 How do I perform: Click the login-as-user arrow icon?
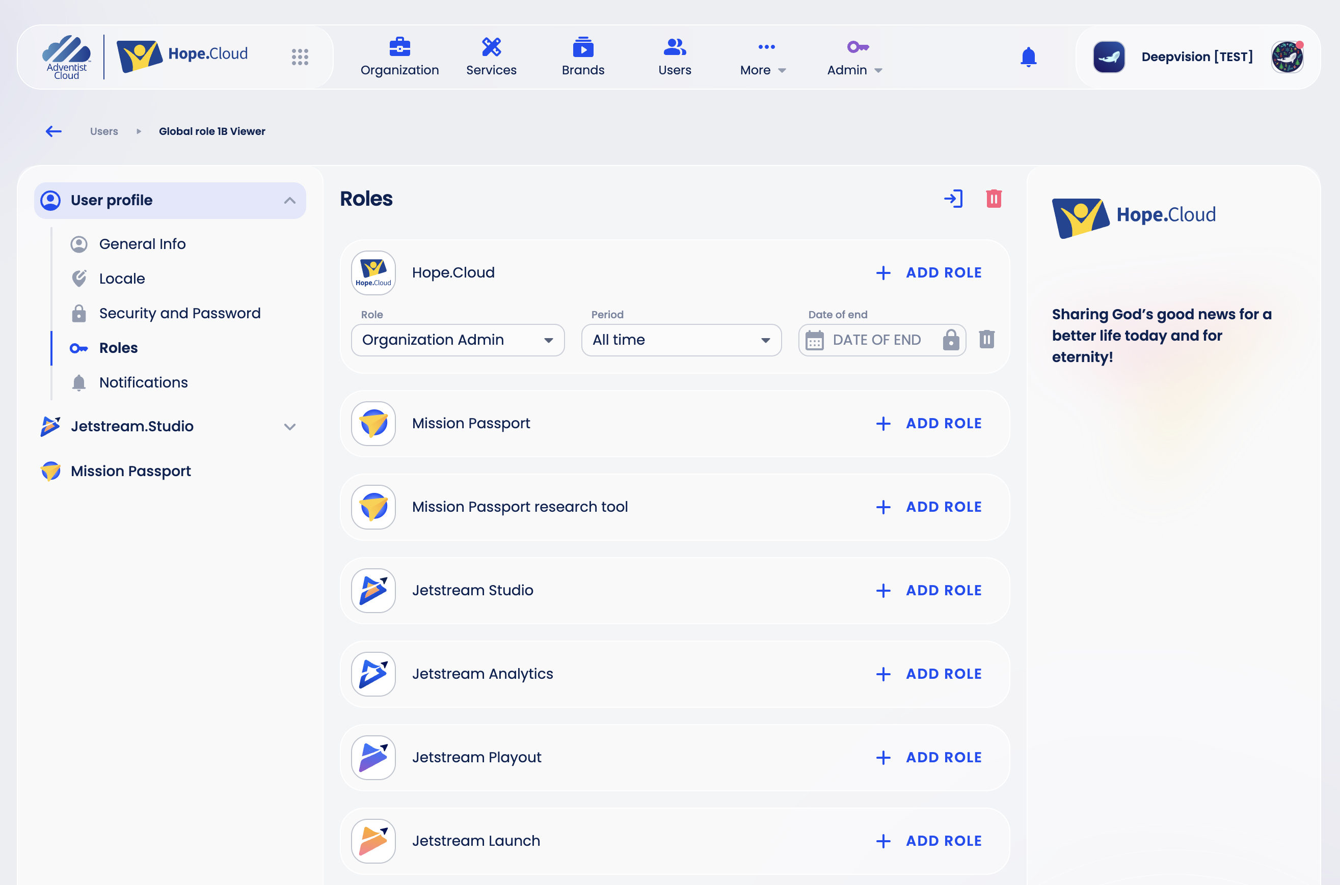954,199
